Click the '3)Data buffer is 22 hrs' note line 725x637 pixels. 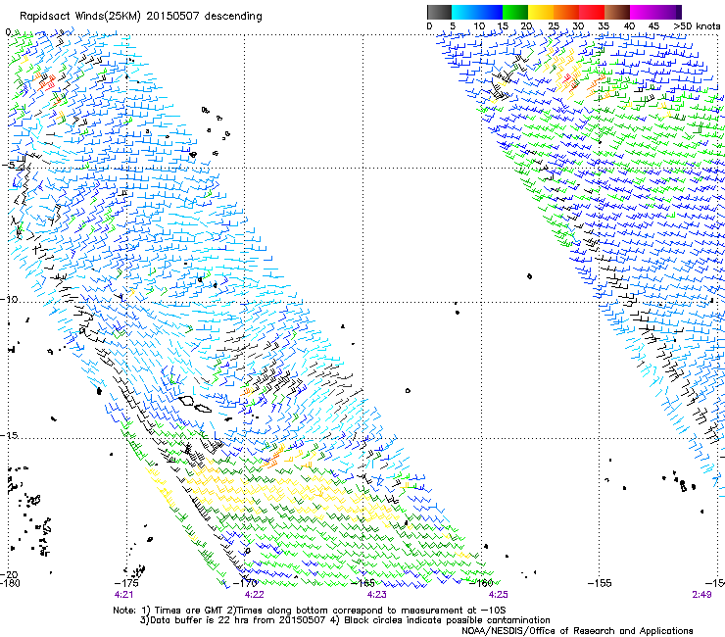345,620
